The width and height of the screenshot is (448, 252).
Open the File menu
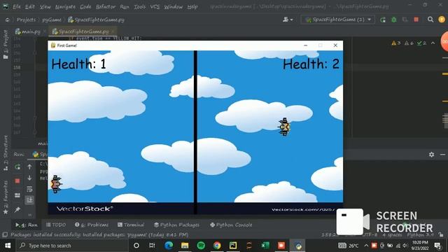17,6
